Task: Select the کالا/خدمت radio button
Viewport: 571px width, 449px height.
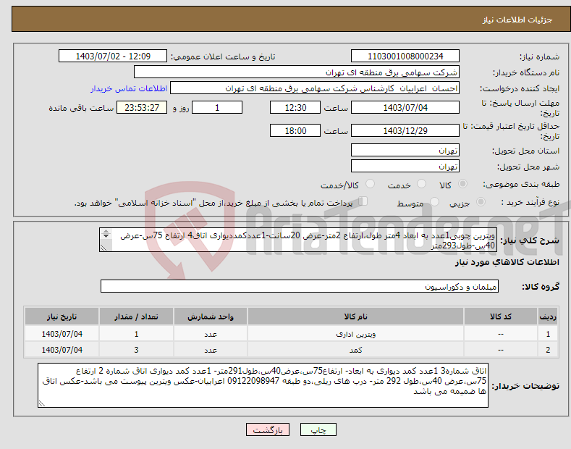Action: pos(370,184)
